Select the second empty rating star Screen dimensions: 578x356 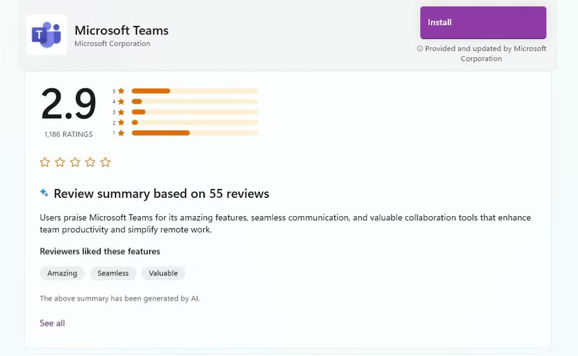coord(60,162)
